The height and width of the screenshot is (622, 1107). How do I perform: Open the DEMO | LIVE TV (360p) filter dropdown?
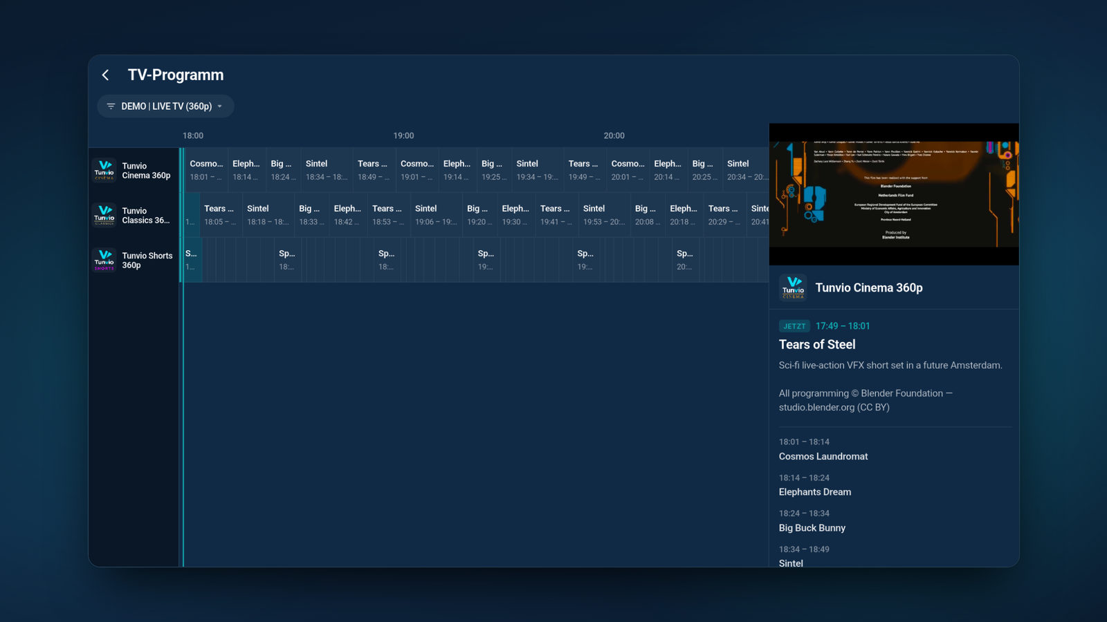pyautogui.click(x=165, y=106)
